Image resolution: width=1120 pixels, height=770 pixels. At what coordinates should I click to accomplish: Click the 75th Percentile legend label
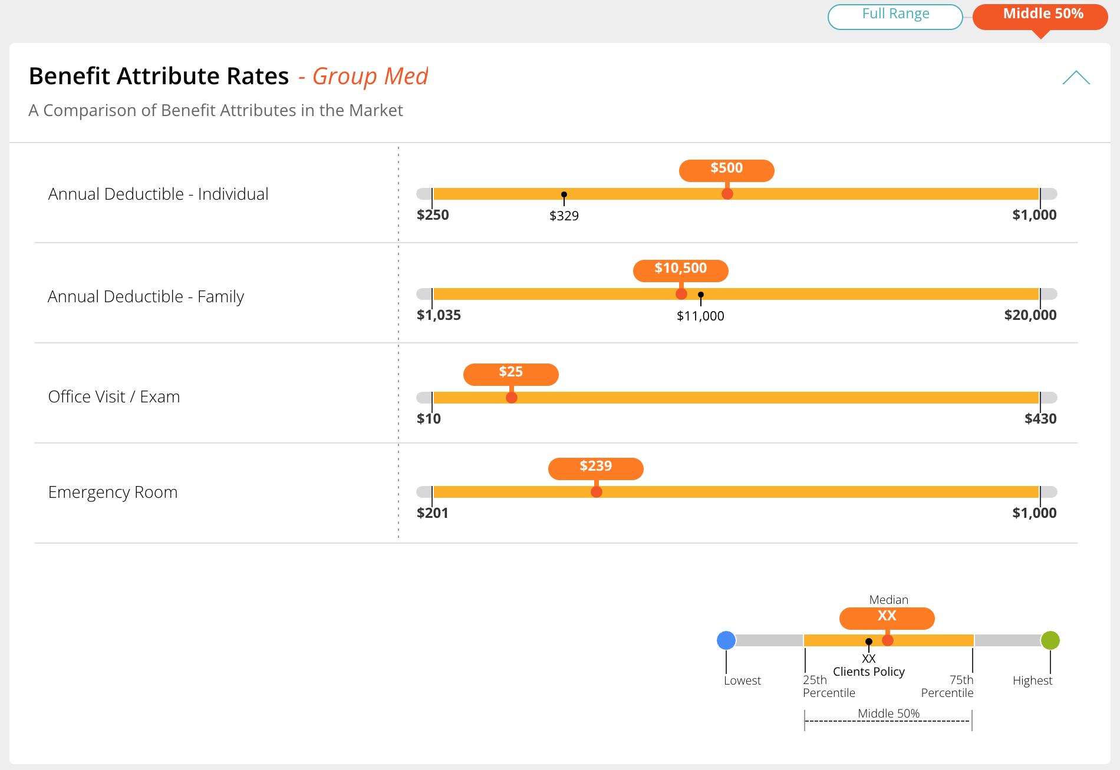947,686
